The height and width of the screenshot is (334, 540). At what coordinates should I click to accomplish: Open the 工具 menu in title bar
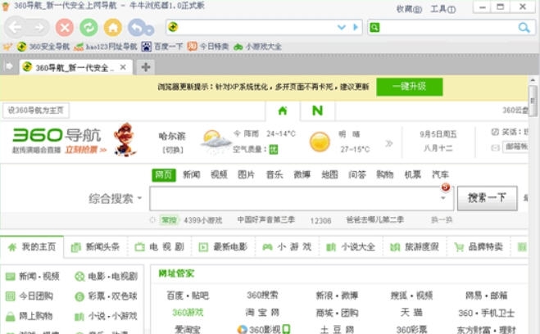click(x=442, y=9)
